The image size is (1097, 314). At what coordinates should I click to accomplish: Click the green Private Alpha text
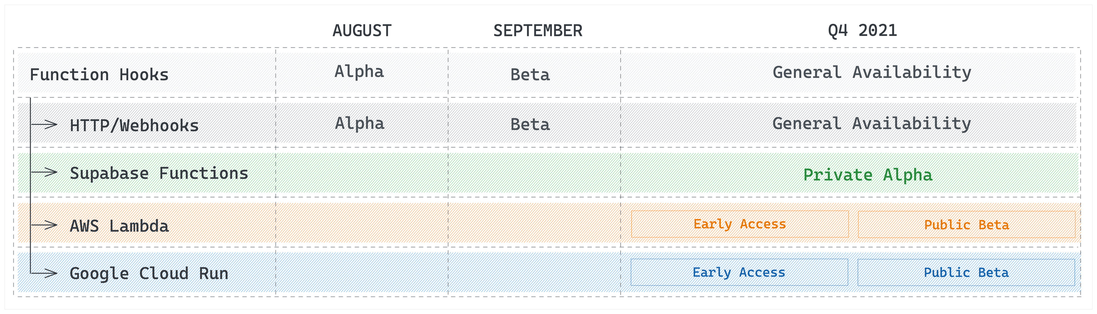click(x=868, y=175)
